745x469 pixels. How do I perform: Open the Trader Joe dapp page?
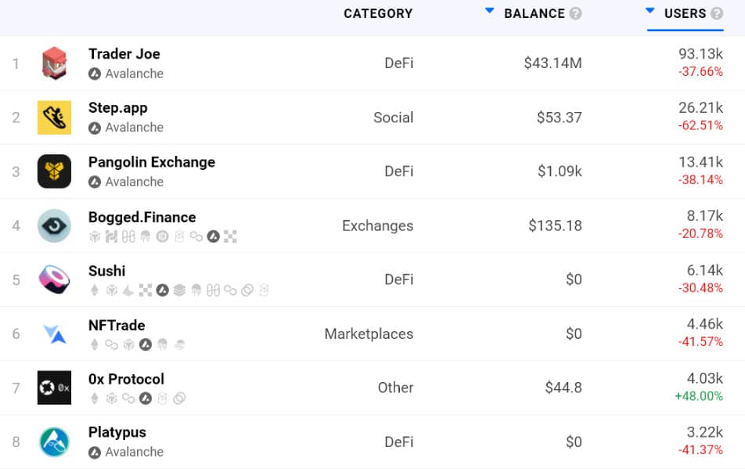[124, 54]
